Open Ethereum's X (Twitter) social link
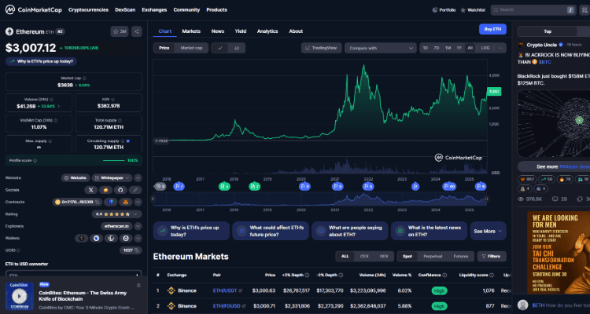 pos(90,190)
